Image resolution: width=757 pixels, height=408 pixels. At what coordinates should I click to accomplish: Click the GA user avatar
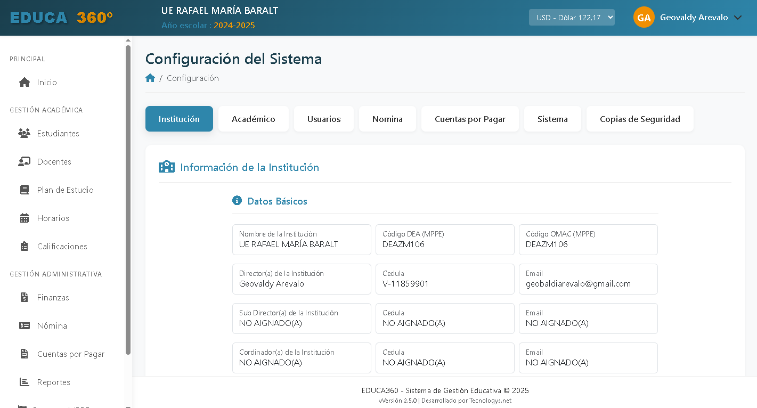tap(644, 18)
